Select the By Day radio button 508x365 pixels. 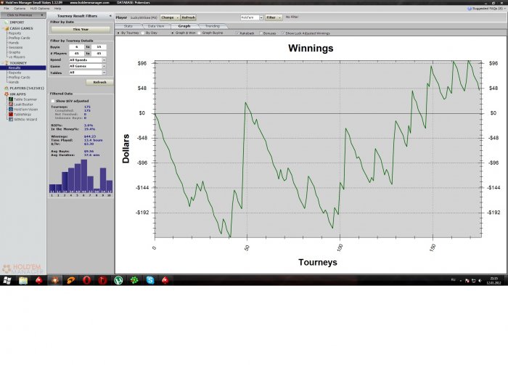point(143,33)
